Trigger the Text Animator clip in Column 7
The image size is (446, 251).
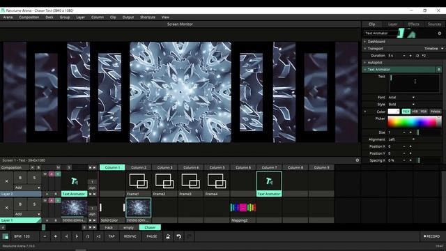[269, 181]
